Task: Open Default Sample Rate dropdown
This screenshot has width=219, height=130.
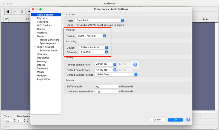Action: [105, 70]
